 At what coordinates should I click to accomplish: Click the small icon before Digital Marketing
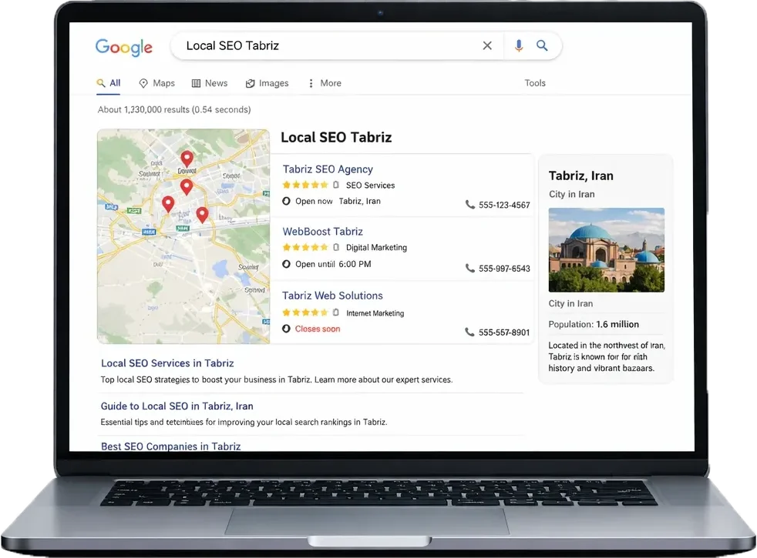click(x=336, y=247)
